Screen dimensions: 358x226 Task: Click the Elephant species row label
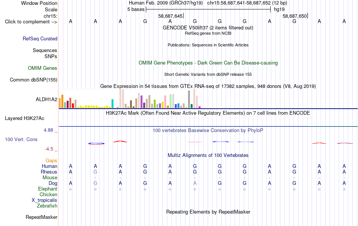click(47, 189)
